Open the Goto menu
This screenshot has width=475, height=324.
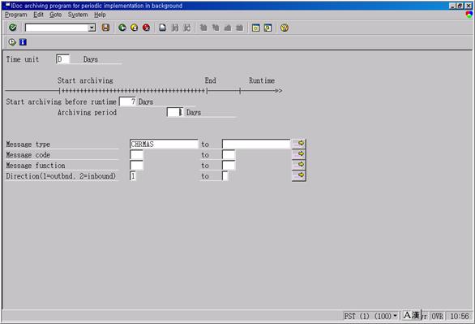point(55,15)
